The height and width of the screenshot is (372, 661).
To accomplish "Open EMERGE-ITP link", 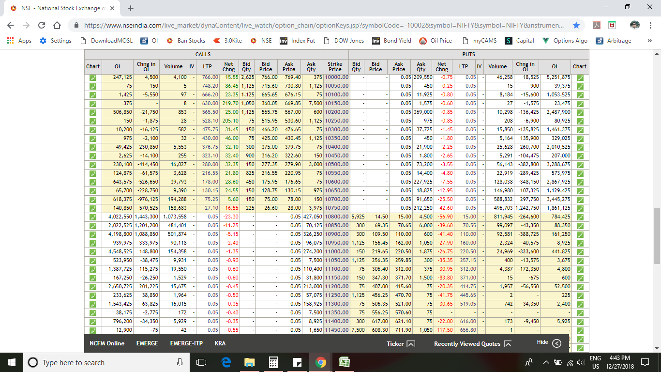I will click(x=186, y=343).
